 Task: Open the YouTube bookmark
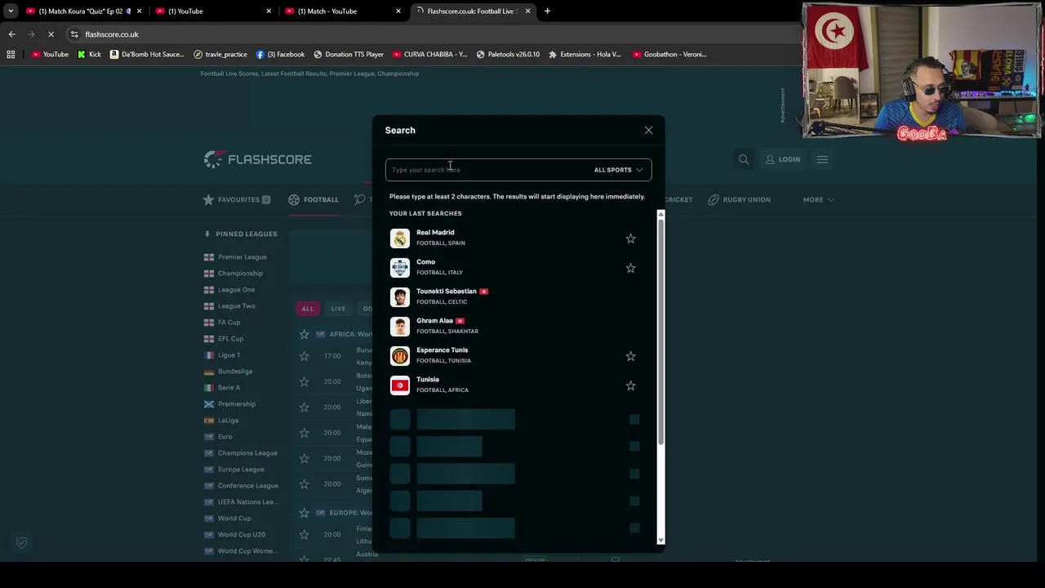(x=50, y=54)
